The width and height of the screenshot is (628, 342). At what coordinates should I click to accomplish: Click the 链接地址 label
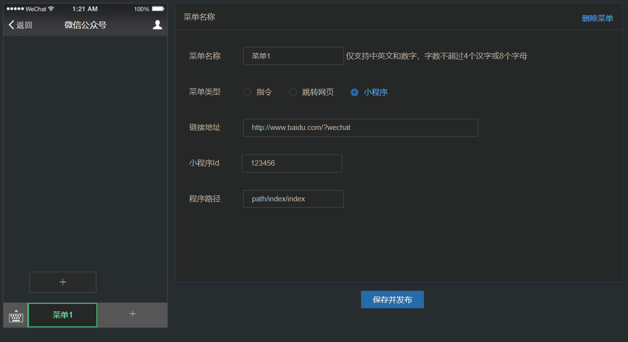pyautogui.click(x=205, y=127)
